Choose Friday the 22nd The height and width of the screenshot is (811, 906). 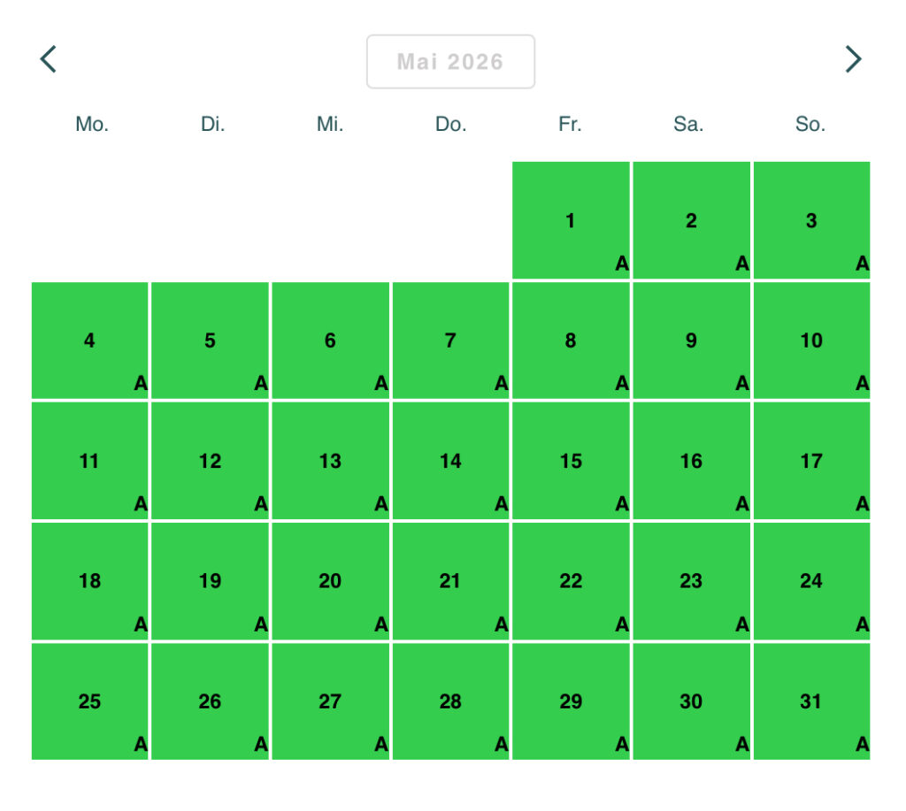tap(571, 582)
